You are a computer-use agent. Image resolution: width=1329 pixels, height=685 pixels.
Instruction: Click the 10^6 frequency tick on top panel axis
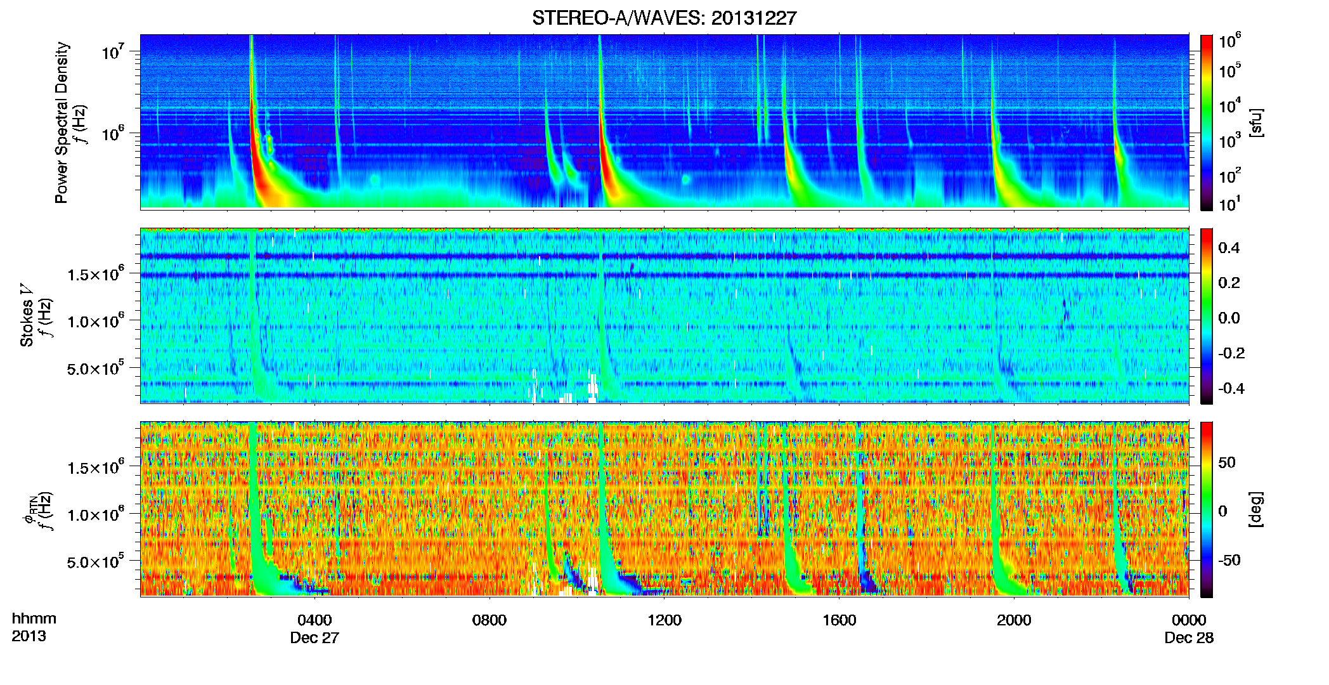113,134
